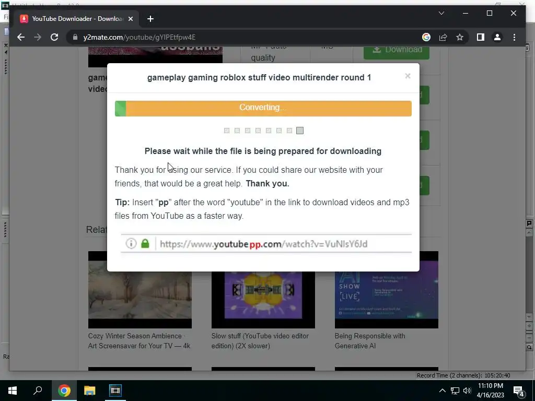Click Record Time status text
Image resolution: width=535 pixels, height=401 pixels.
pyautogui.click(x=463, y=375)
